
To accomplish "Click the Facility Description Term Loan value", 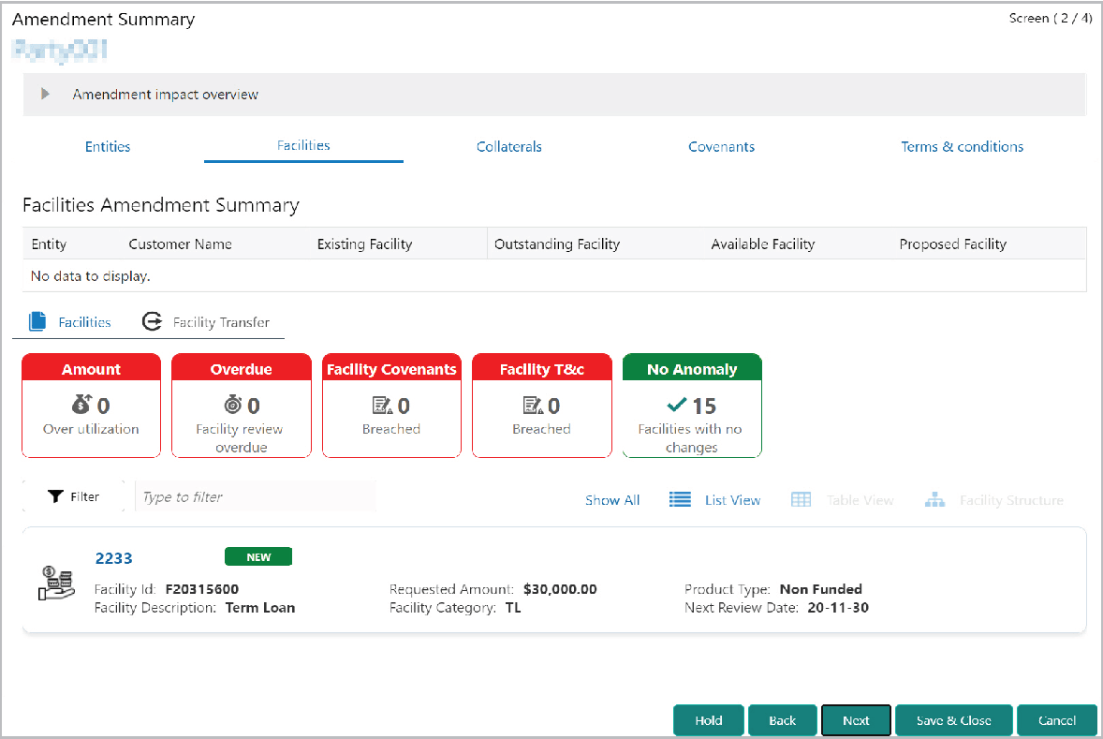I will coord(260,607).
